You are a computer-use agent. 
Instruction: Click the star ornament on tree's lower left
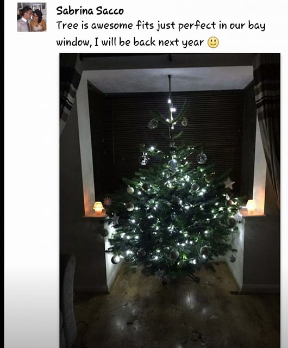[x=115, y=219]
